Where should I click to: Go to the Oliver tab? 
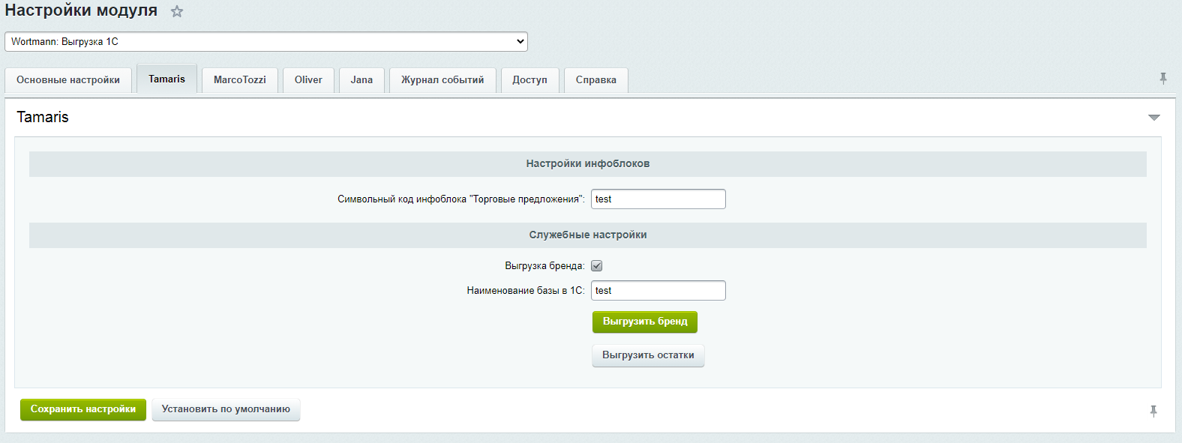tap(308, 80)
